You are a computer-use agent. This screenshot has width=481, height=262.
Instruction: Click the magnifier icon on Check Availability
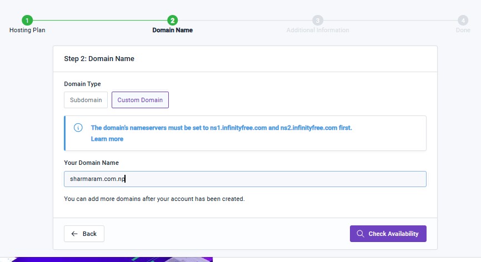point(360,234)
